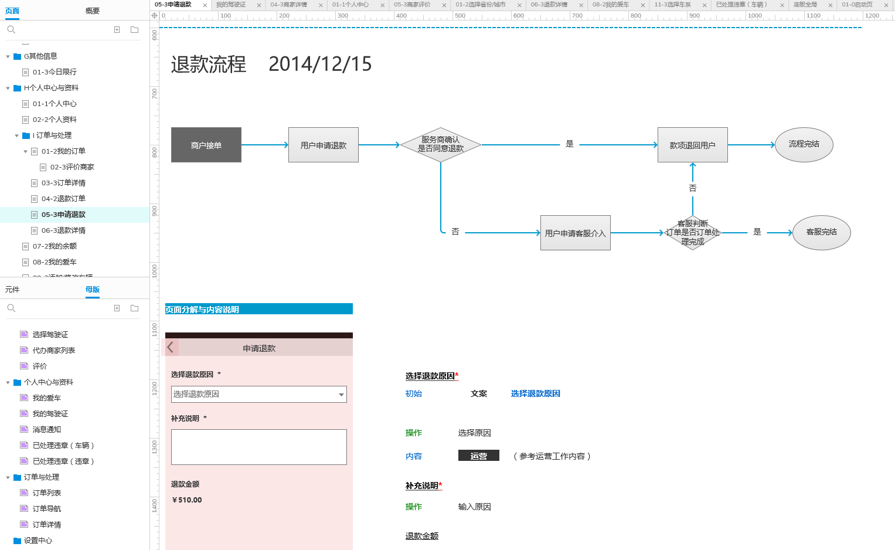This screenshot has width=895, height=550.
Task: Click the master icon beside 选择驾驶证
Action: click(x=24, y=334)
